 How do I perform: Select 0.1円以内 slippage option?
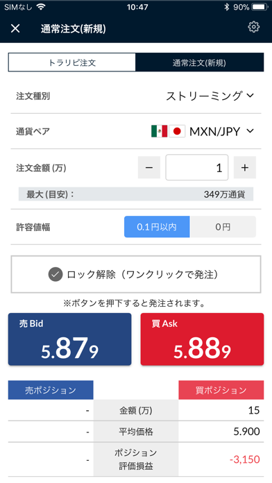pos(157,227)
